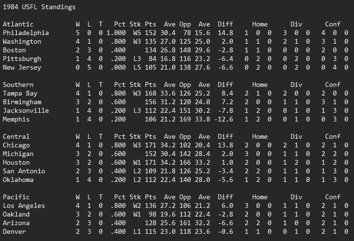The image size is (354, 241).
Task: Click the Birmingham team name
Action: tap(22, 102)
